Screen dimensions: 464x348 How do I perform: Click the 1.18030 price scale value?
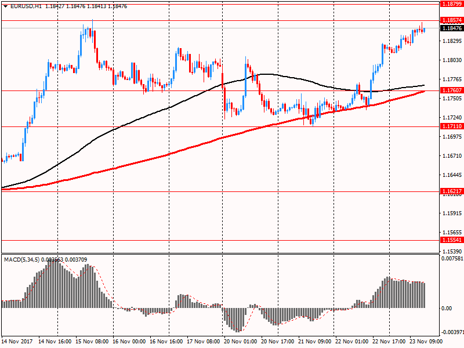coord(452,60)
